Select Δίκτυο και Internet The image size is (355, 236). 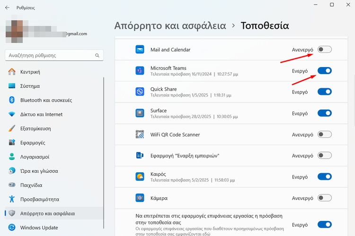54,114
